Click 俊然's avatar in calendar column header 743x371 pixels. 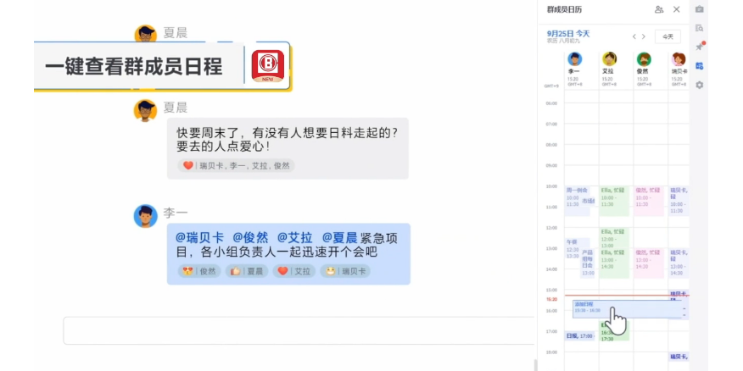click(x=644, y=58)
